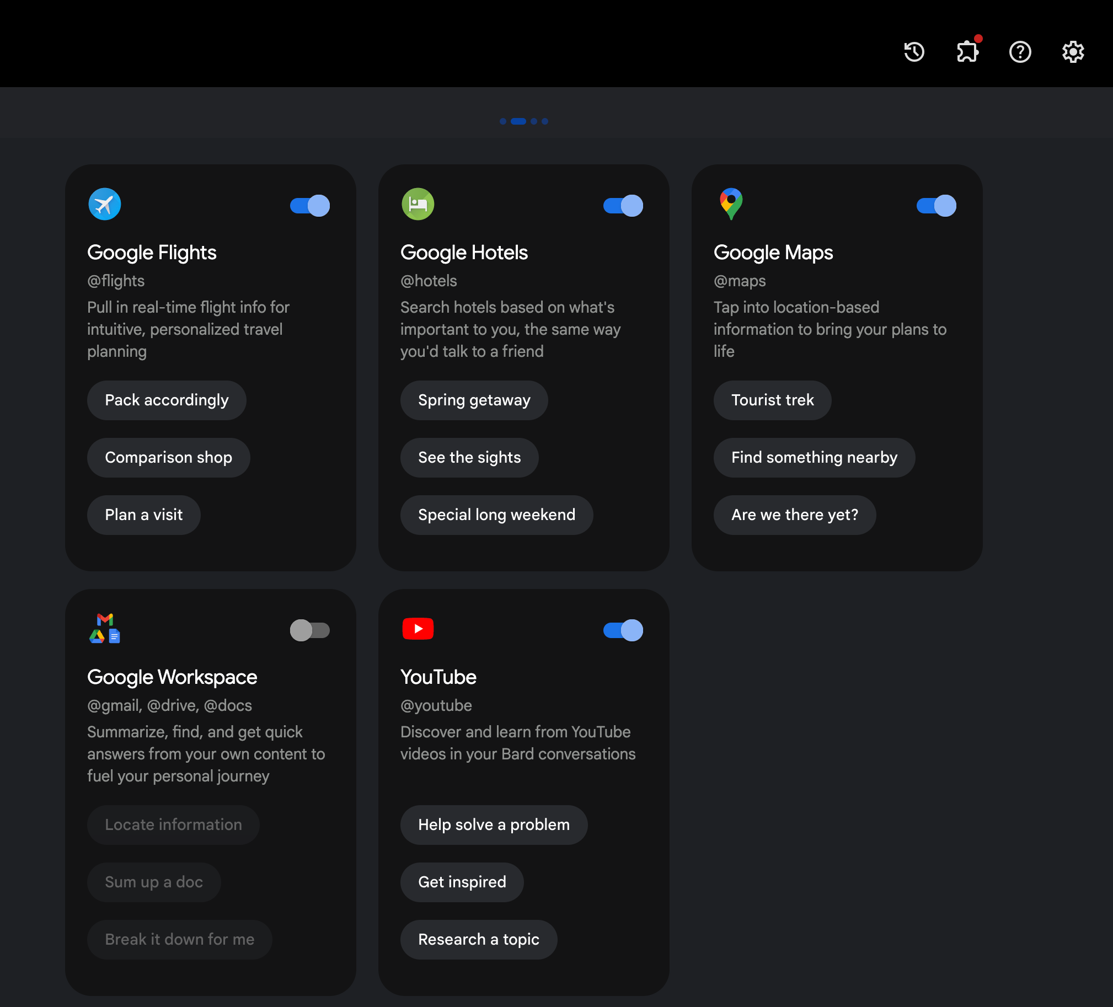Click the Locate information chip
The height and width of the screenshot is (1007, 1113).
click(173, 825)
